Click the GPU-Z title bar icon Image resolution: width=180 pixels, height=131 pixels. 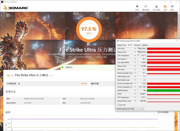118,41
